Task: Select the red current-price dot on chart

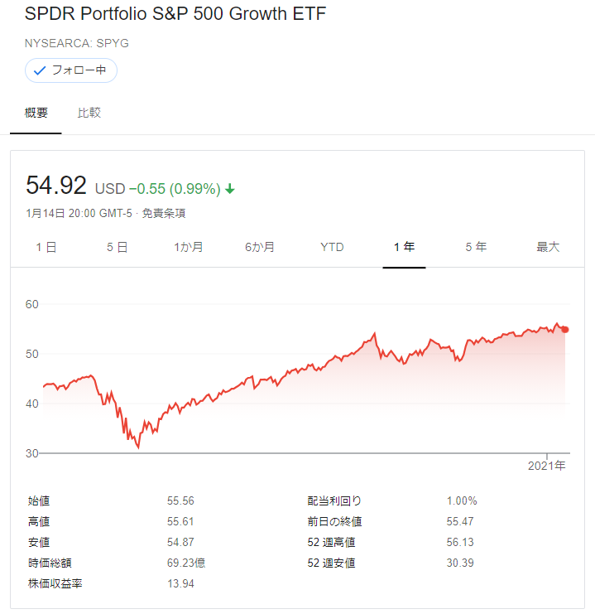Action: tap(564, 330)
